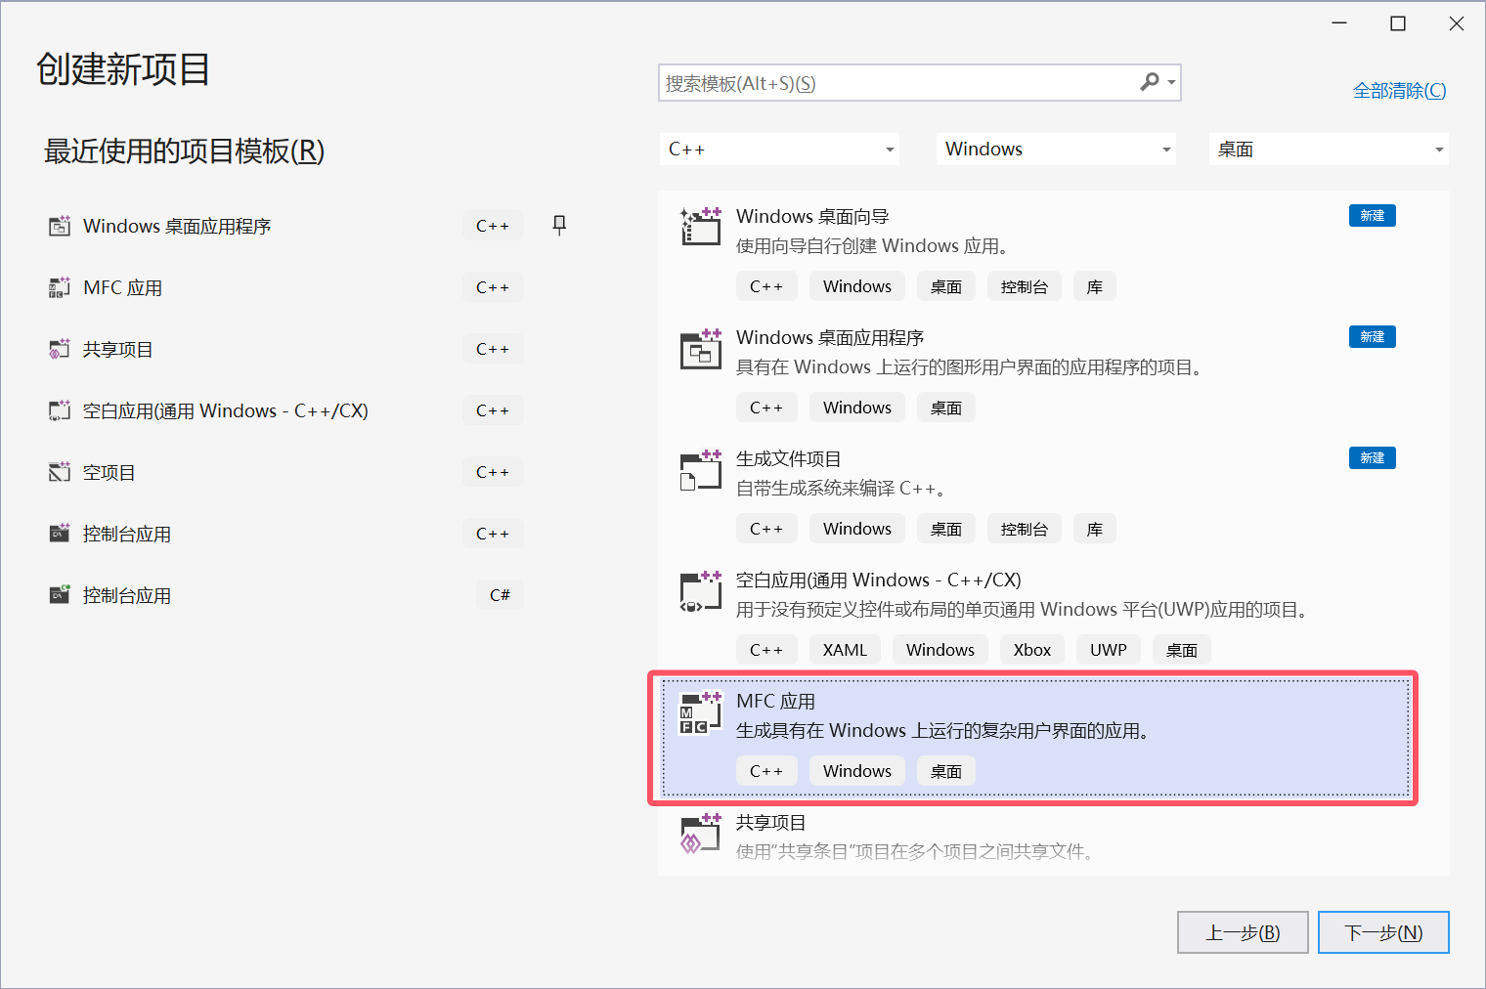1486x989 pixels.
Task: Click the MFC 应用 icon in recent templates
Action: pyautogui.click(x=60, y=287)
